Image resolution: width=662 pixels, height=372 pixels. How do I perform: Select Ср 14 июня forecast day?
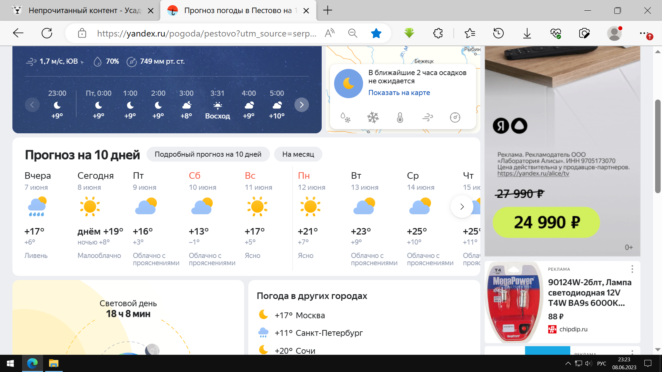pyautogui.click(x=430, y=218)
